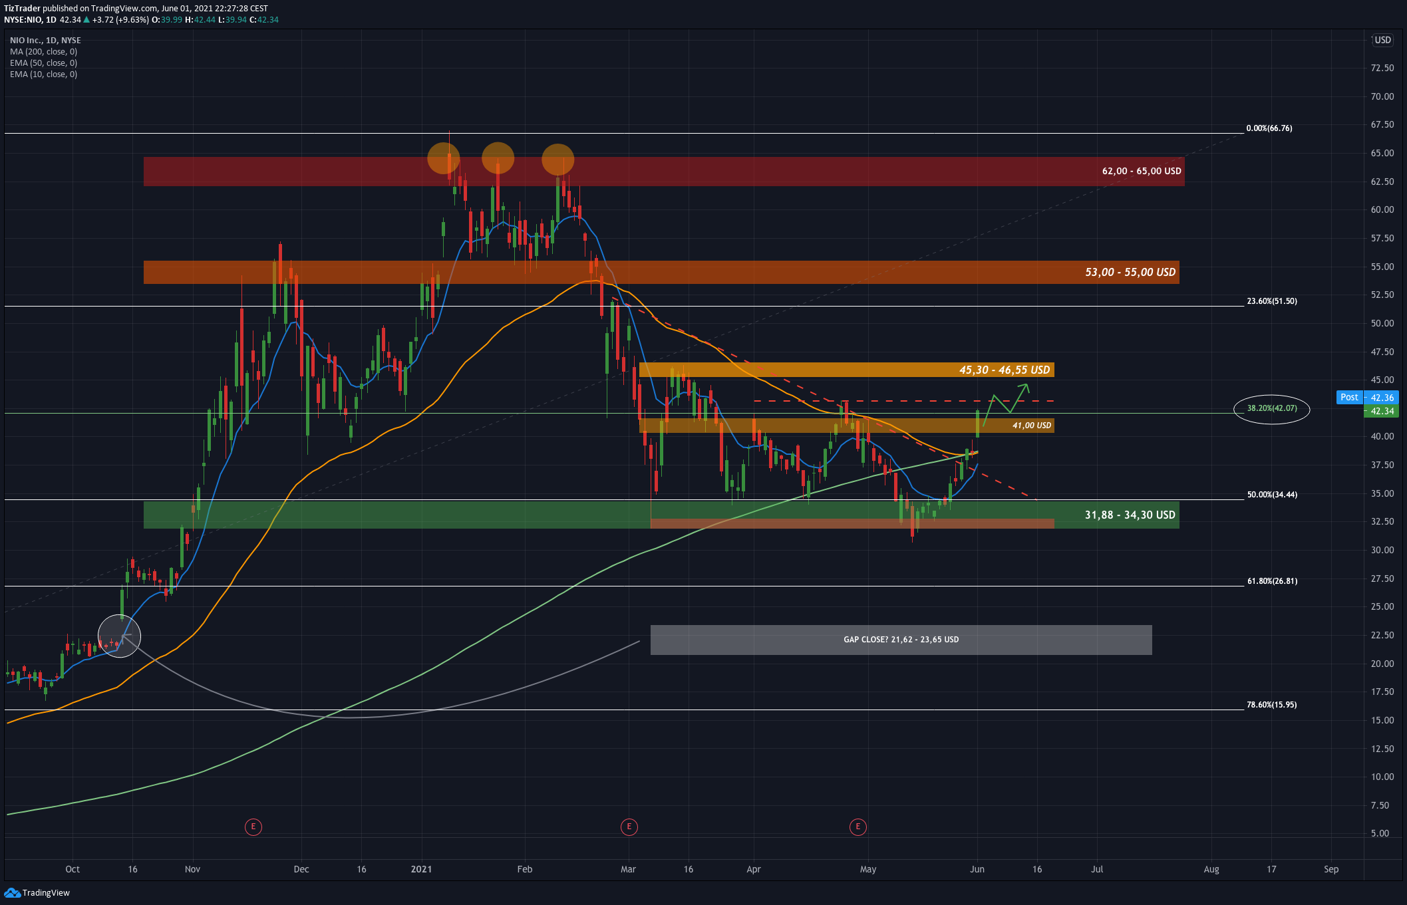Click the earnings marker before May
Viewport: 1407px width, 905px height.
pyautogui.click(x=858, y=827)
